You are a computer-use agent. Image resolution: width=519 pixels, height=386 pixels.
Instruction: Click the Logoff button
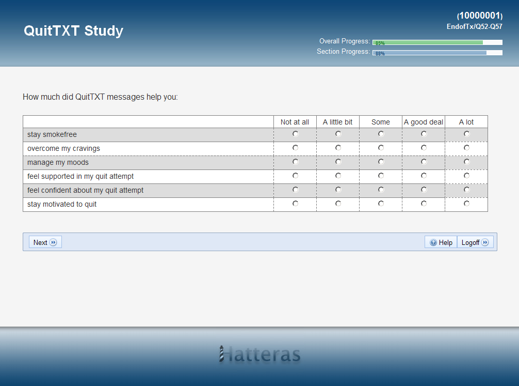pos(475,242)
